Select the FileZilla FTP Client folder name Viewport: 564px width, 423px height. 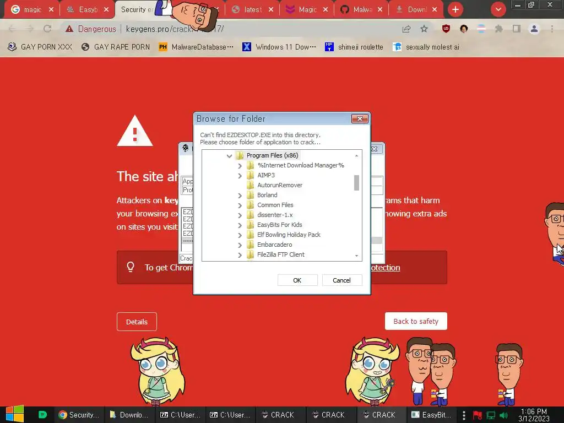point(280,254)
